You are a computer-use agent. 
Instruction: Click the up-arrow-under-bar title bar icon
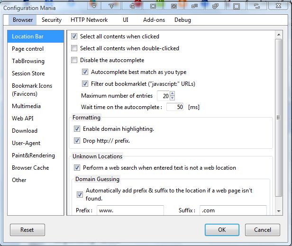pyautogui.click(x=111, y=6)
